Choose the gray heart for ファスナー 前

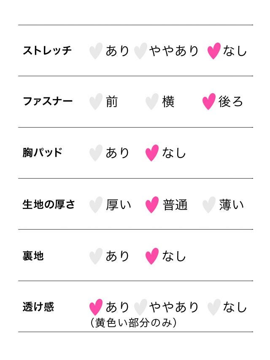[x=96, y=102]
